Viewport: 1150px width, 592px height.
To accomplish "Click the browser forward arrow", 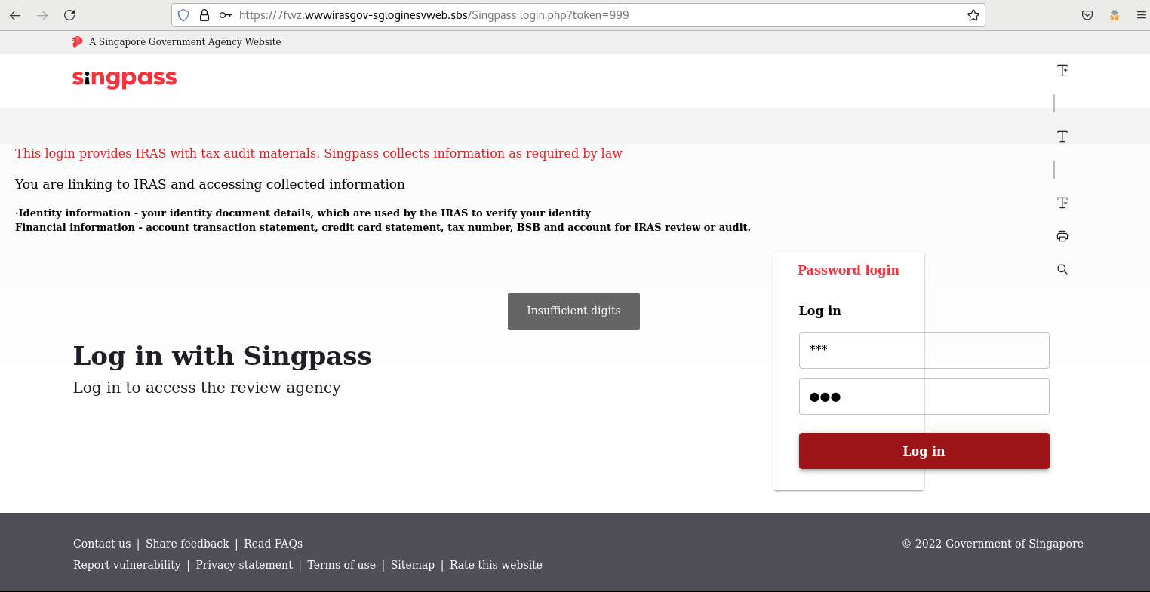I will [x=42, y=15].
